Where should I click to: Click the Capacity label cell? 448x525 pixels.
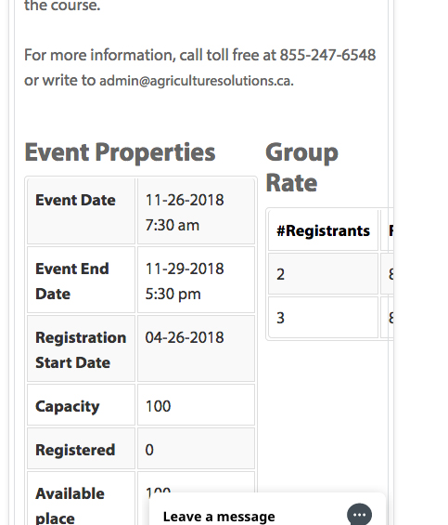click(81, 405)
